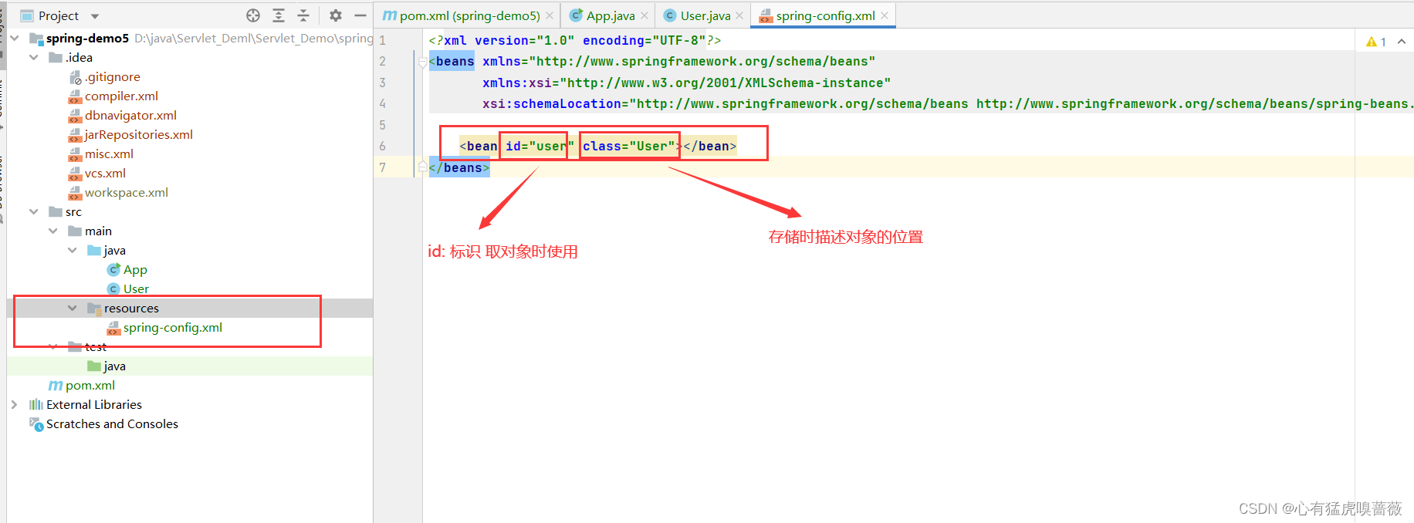Image resolution: width=1414 pixels, height=523 pixels.
Task: Collapse the main folder
Action: click(53, 231)
